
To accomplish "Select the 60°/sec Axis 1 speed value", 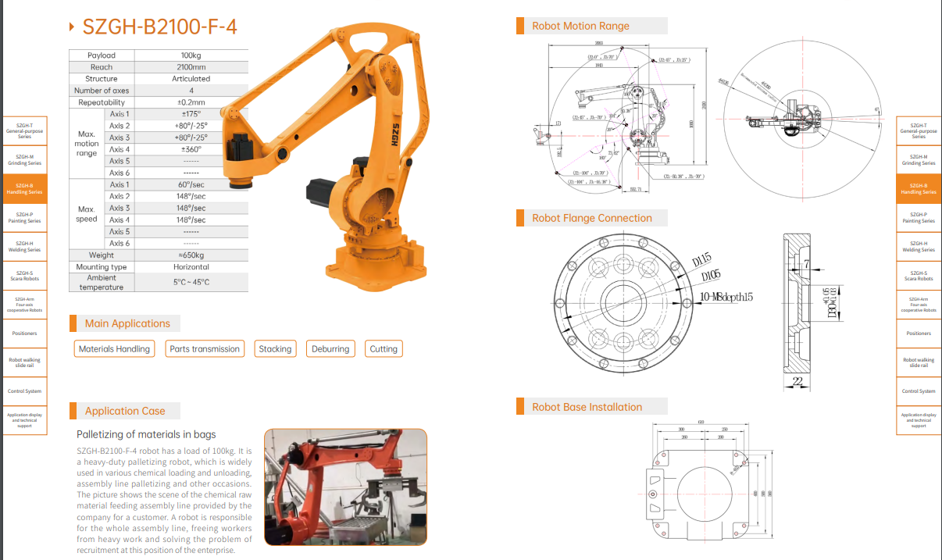I will 191,184.
